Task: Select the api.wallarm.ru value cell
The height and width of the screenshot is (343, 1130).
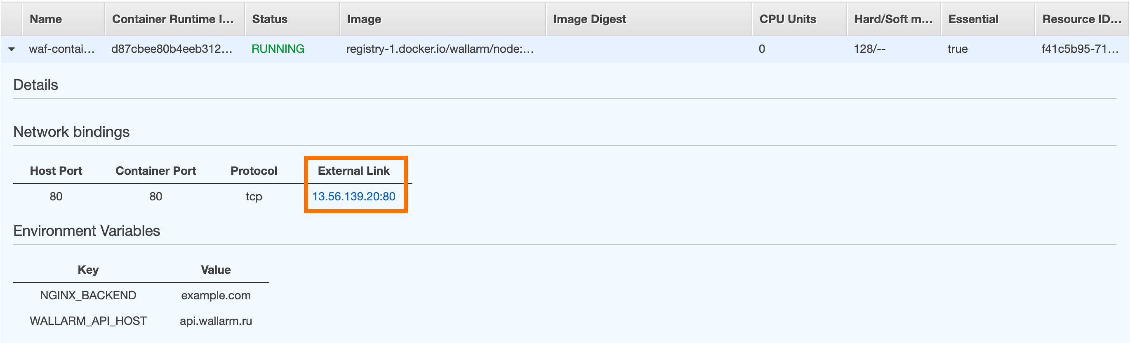Action: tap(216, 321)
